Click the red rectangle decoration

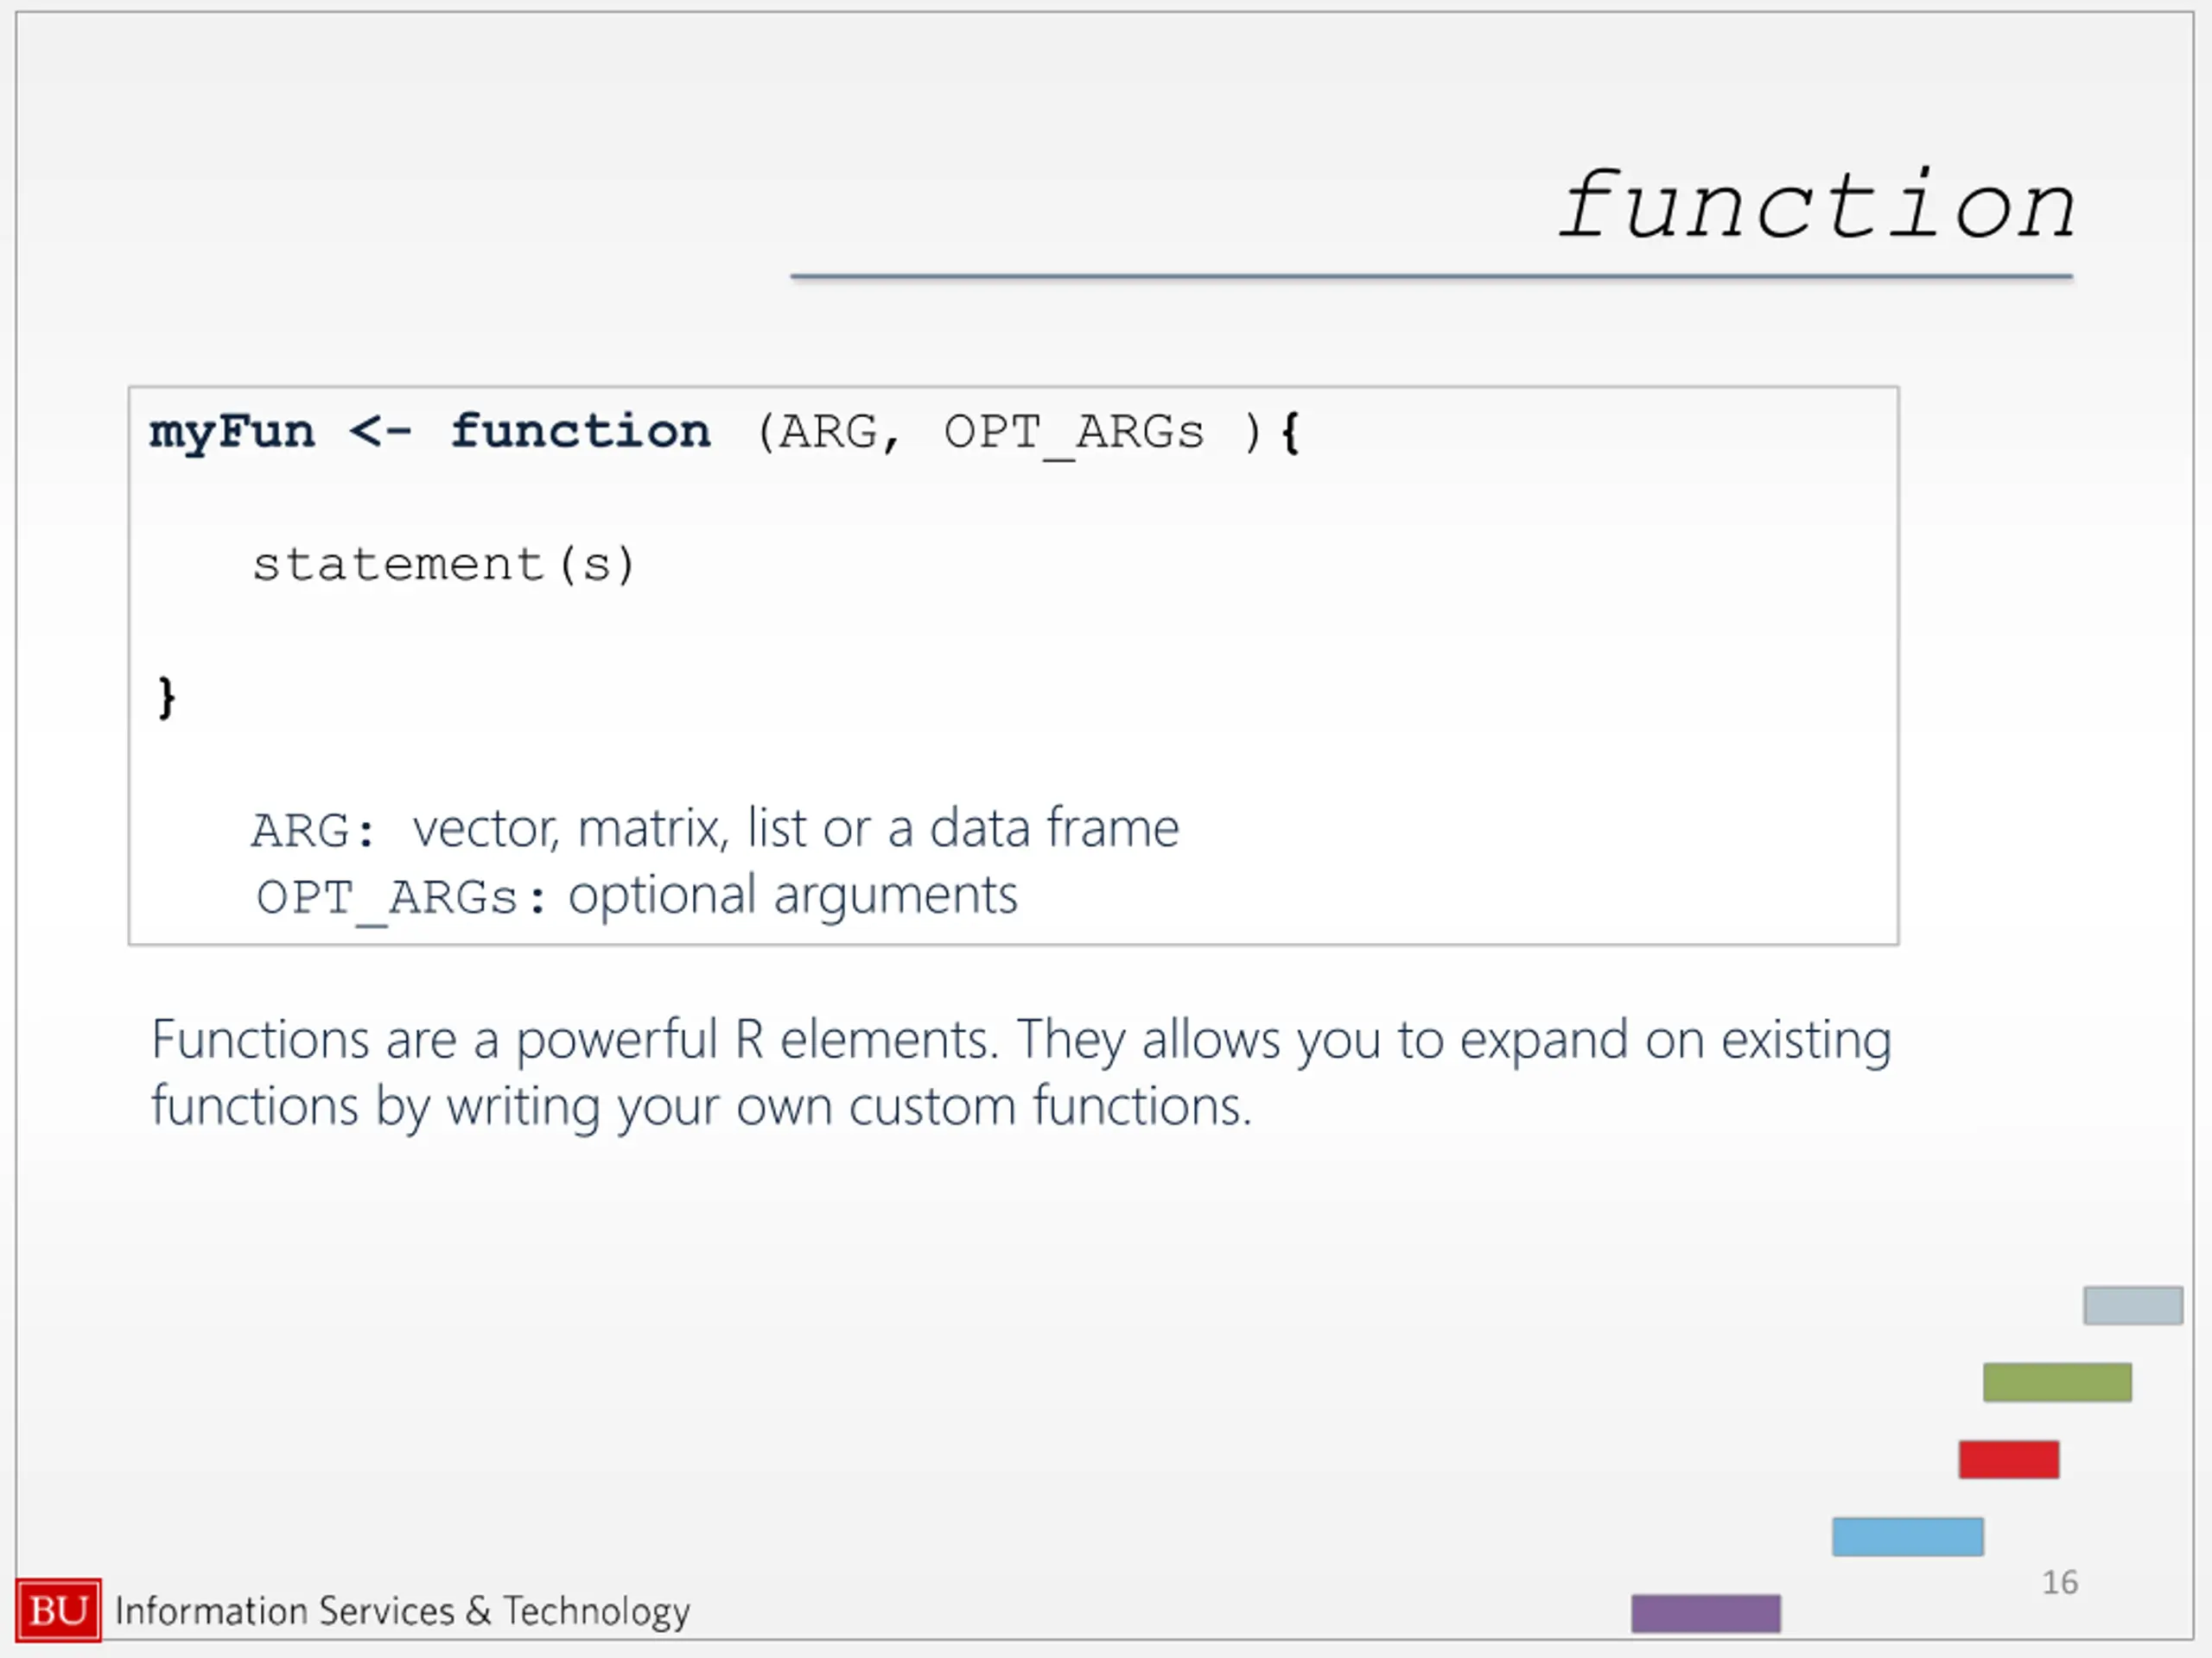click(x=2009, y=1460)
